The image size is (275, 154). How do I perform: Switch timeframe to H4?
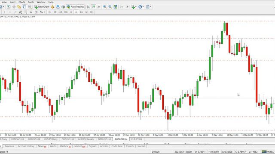[x=76, y=12]
